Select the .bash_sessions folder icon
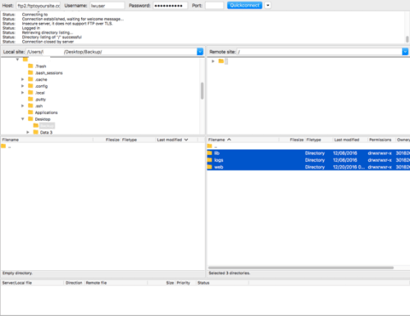Image resolution: width=410 pixels, height=316 pixels. (x=30, y=72)
